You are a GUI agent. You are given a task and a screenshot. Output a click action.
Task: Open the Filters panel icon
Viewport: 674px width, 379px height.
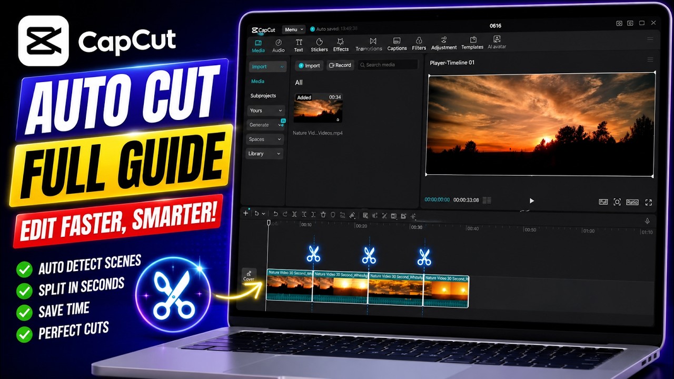pos(419,41)
